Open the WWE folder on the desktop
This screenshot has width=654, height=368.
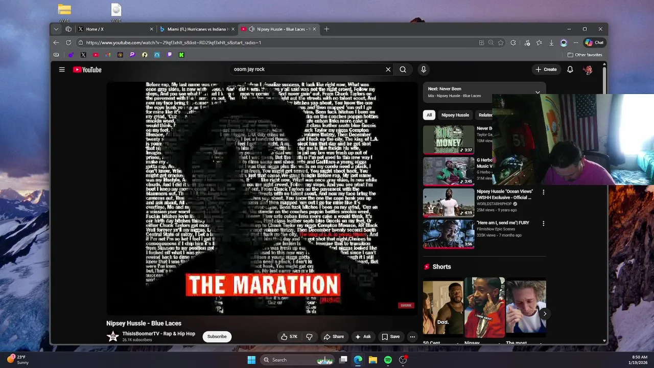64,12
